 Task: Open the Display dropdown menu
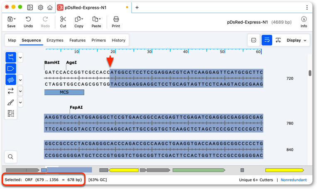296,40
